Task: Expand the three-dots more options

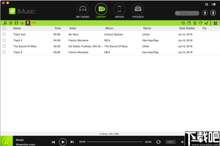Action: pyautogui.click(x=34, y=23)
